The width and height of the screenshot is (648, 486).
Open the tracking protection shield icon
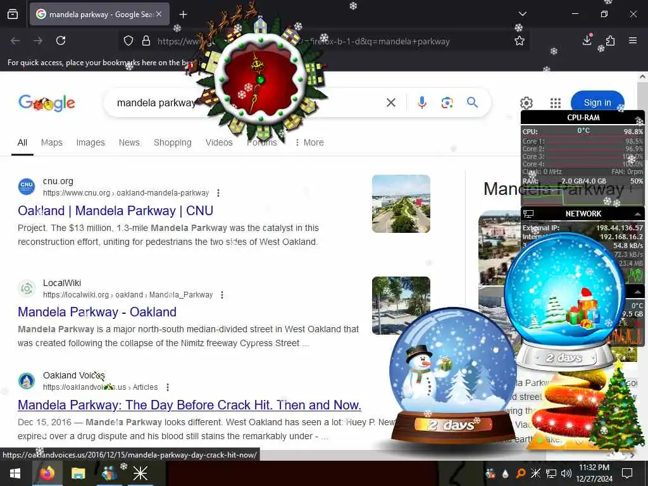[128, 41]
